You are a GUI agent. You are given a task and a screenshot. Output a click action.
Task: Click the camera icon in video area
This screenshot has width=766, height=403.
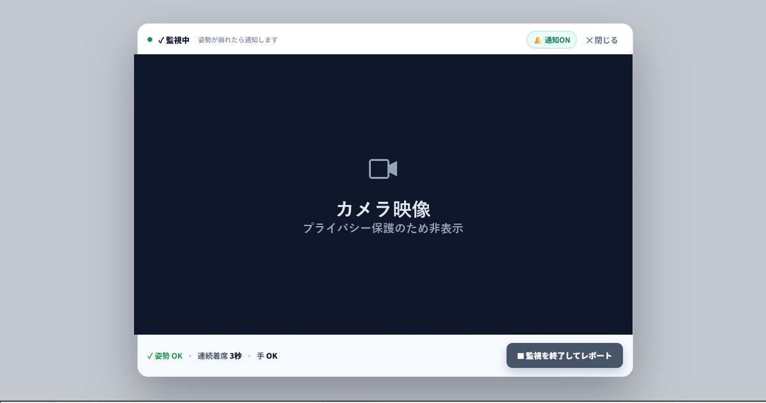click(383, 169)
